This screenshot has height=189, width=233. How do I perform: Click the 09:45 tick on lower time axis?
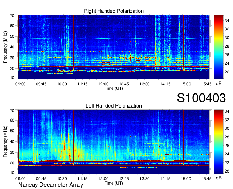point(41,179)
